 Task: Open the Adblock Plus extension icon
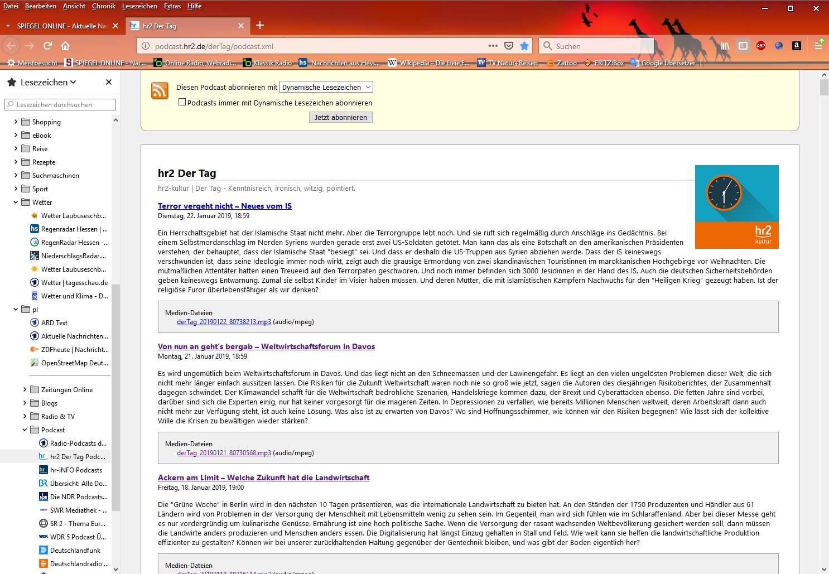(x=761, y=46)
